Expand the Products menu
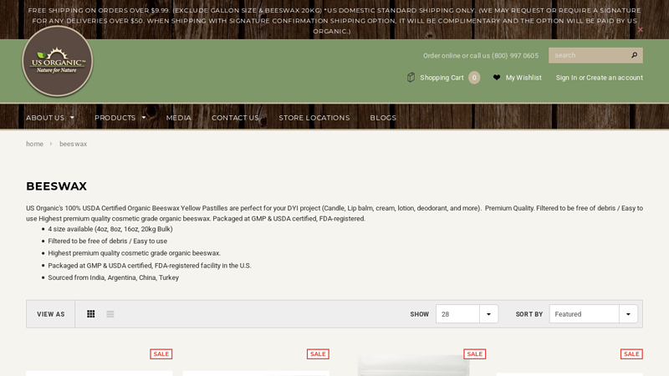669x376 pixels. point(120,118)
